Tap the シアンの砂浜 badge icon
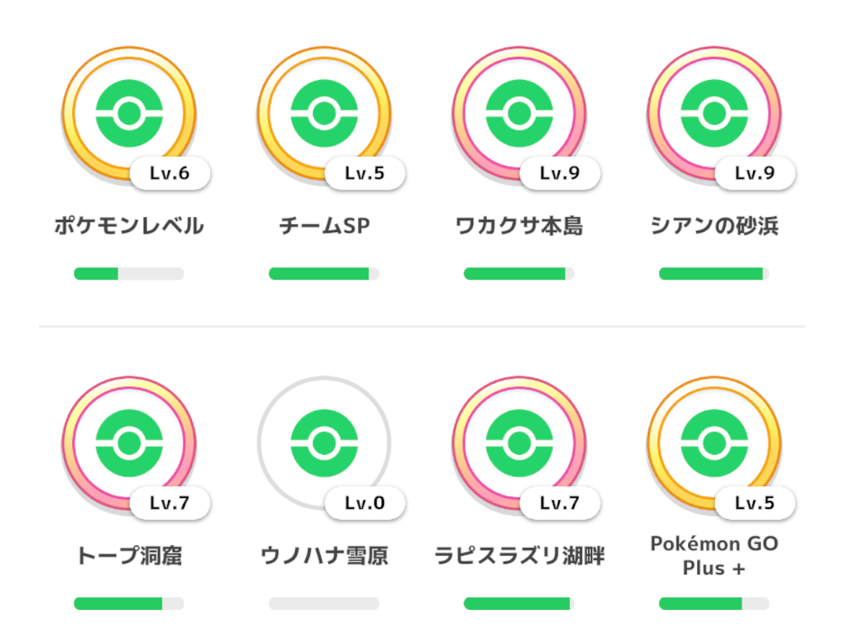 (x=714, y=113)
